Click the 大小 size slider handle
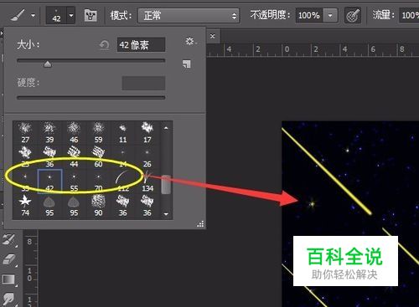 48,64
